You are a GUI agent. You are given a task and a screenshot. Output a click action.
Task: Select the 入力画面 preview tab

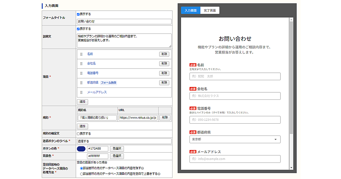coord(191,11)
